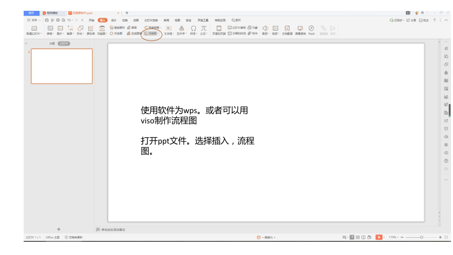This screenshot has width=453, height=255.
Task: Insert a 关系图 relationship diagram
Action: (x=116, y=33)
